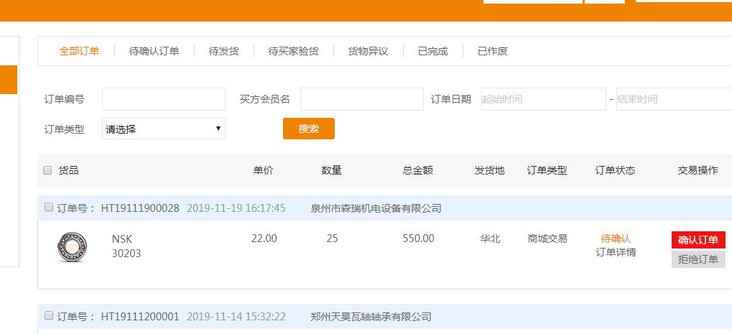
Task: Switch to the 待确认订单 tab
Action: click(x=154, y=51)
